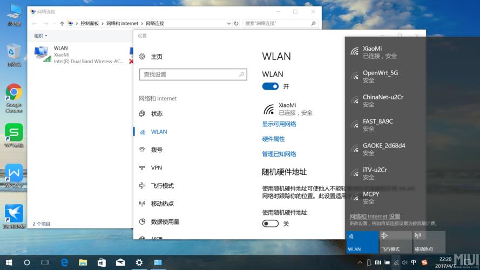
Task: Click the Find a setting search box
Action: (x=193, y=75)
